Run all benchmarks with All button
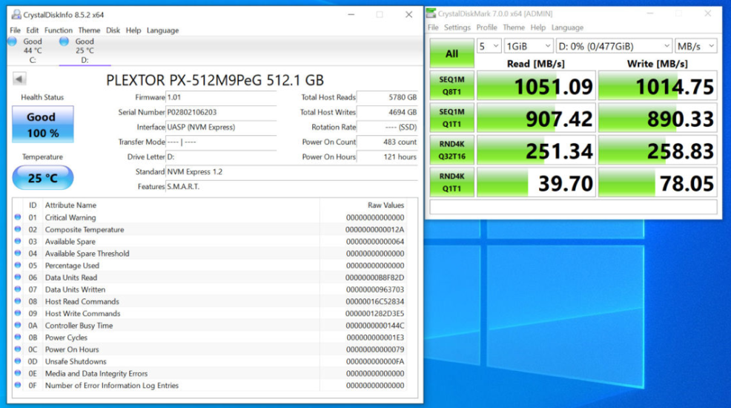Image resolution: width=731 pixels, height=408 pixels. (451, 53)
